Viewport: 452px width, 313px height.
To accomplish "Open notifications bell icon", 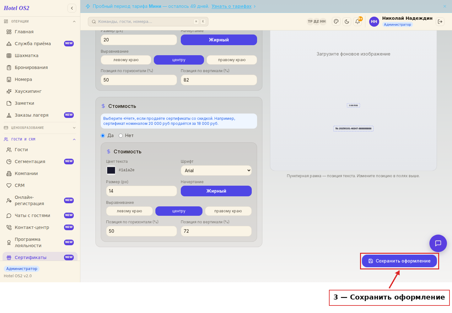I will [x=358, y=22].
